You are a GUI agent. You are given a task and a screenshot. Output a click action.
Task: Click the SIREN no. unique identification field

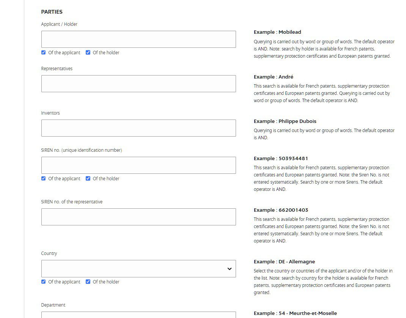tap(138, 165)
